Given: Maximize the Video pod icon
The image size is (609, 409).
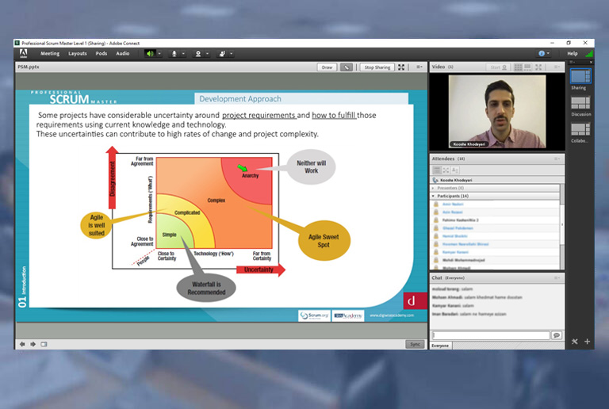Looking at the screenshot, I should [538, 67].
